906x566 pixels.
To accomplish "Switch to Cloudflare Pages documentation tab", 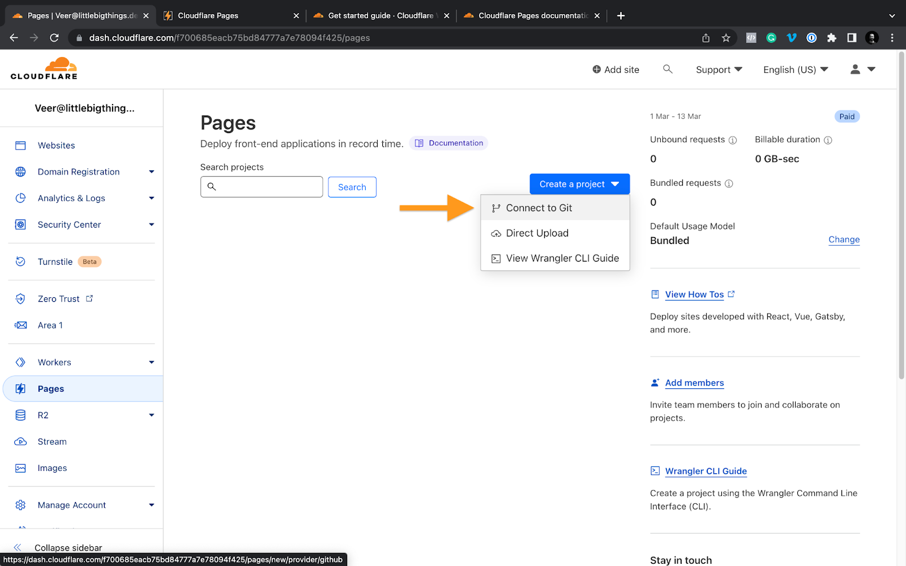I will pos(531,16).
